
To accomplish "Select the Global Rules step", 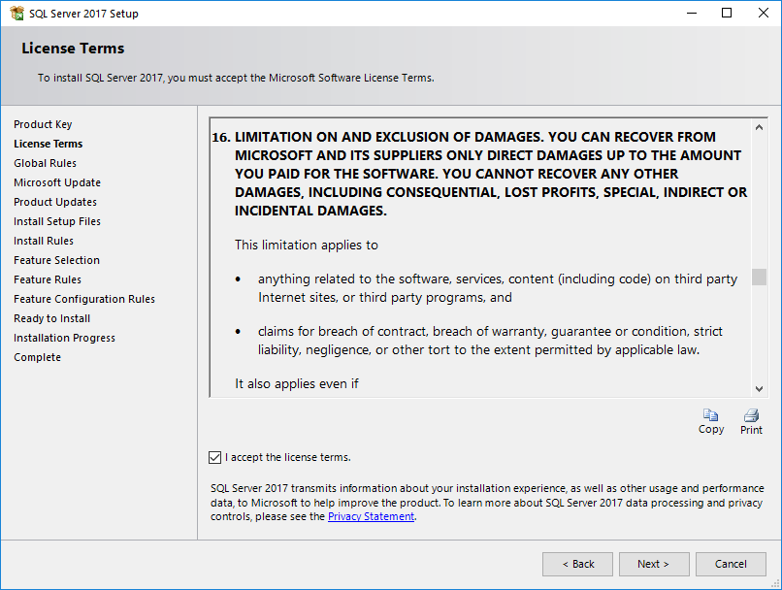I will pyautogui.click(x=45, y=163).
